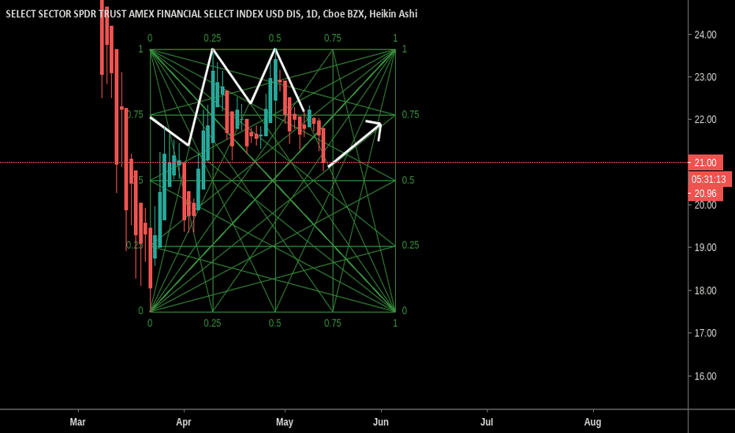Click Gann box bottom-edge 0.75 label
This screenshot has width=735, height=433.
pyautogui.click(x=333, y=324)
